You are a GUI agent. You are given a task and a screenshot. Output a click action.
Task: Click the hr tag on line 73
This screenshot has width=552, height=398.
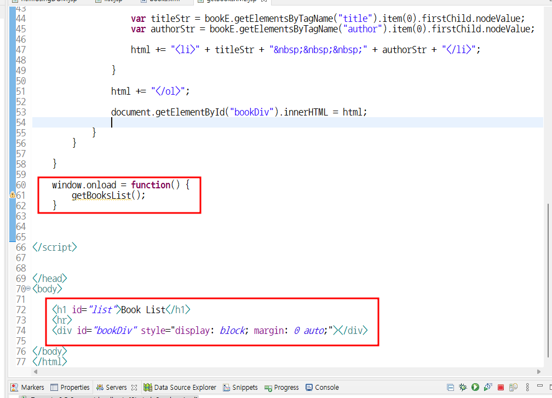click(62, 320)
